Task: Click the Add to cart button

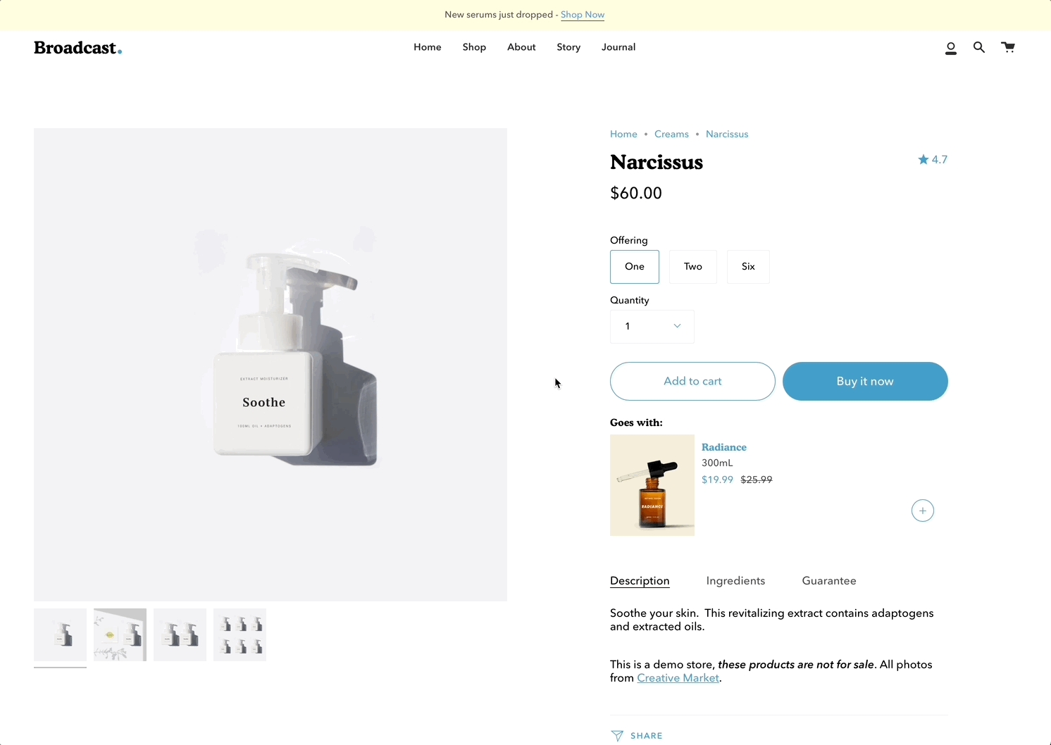Action: click(x=692, y=381)
